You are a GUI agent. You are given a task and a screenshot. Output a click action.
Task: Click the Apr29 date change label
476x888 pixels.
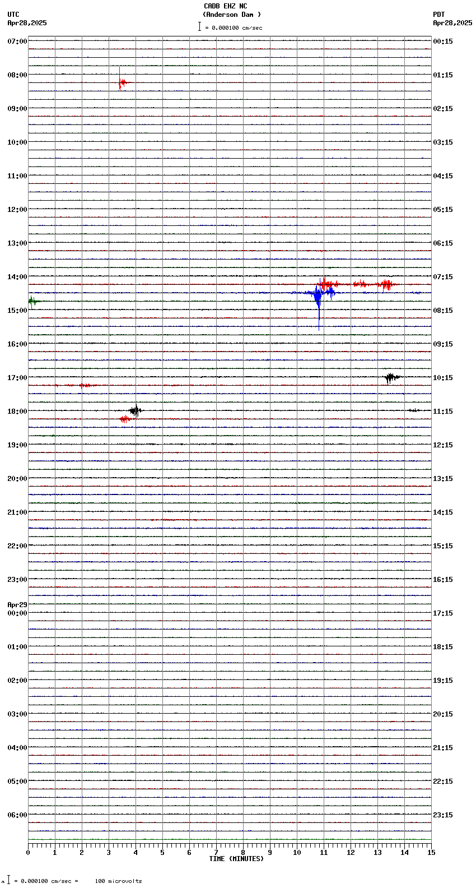(17, 605)
